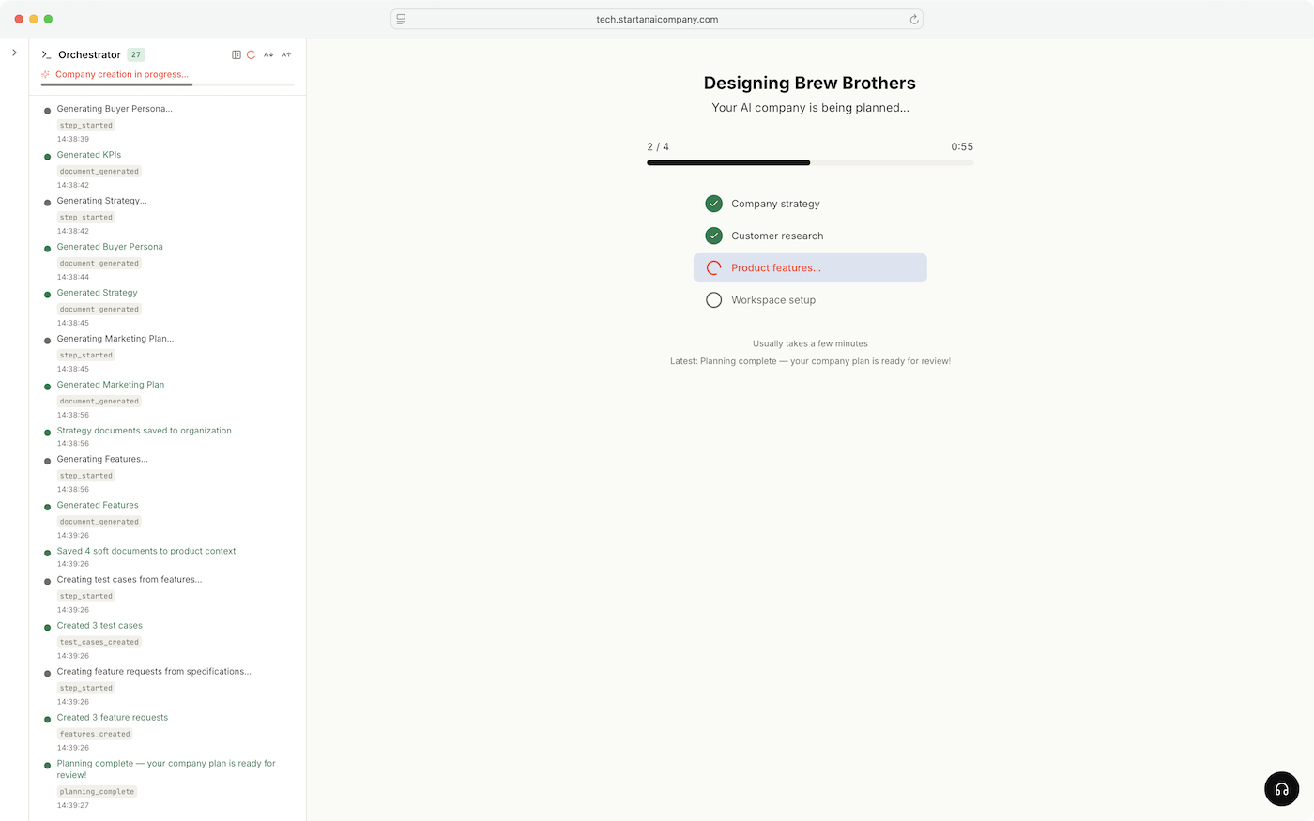Click the sparkle icon beside Company creation in progress
The height and width of the screenshot is (821, 1314).
(45, 74)
